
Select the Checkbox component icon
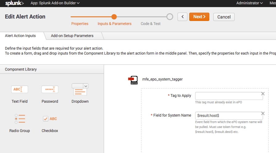pos(50,119)
